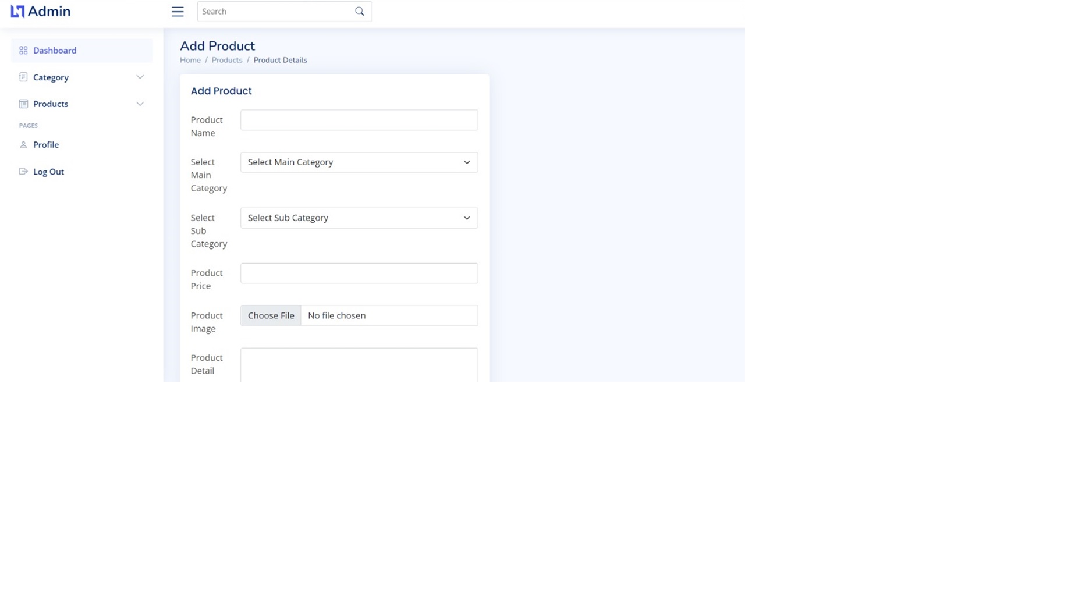The width and height of the screenshot is (1078, 604).
Task: Click the 'Select Sub Category' field label
Action: pyautogui.click(x=209, y=230)
